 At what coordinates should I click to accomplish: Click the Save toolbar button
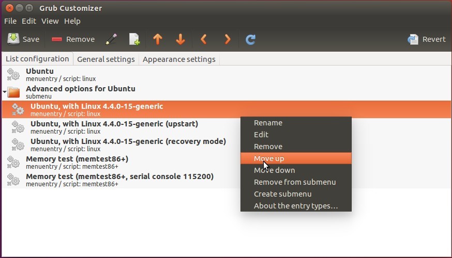point(23,39)
